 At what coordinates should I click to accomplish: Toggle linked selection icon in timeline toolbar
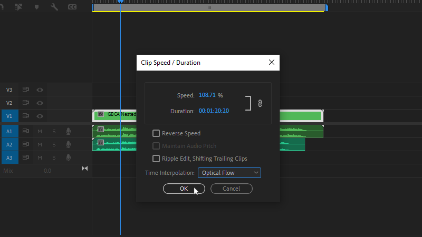18,7
